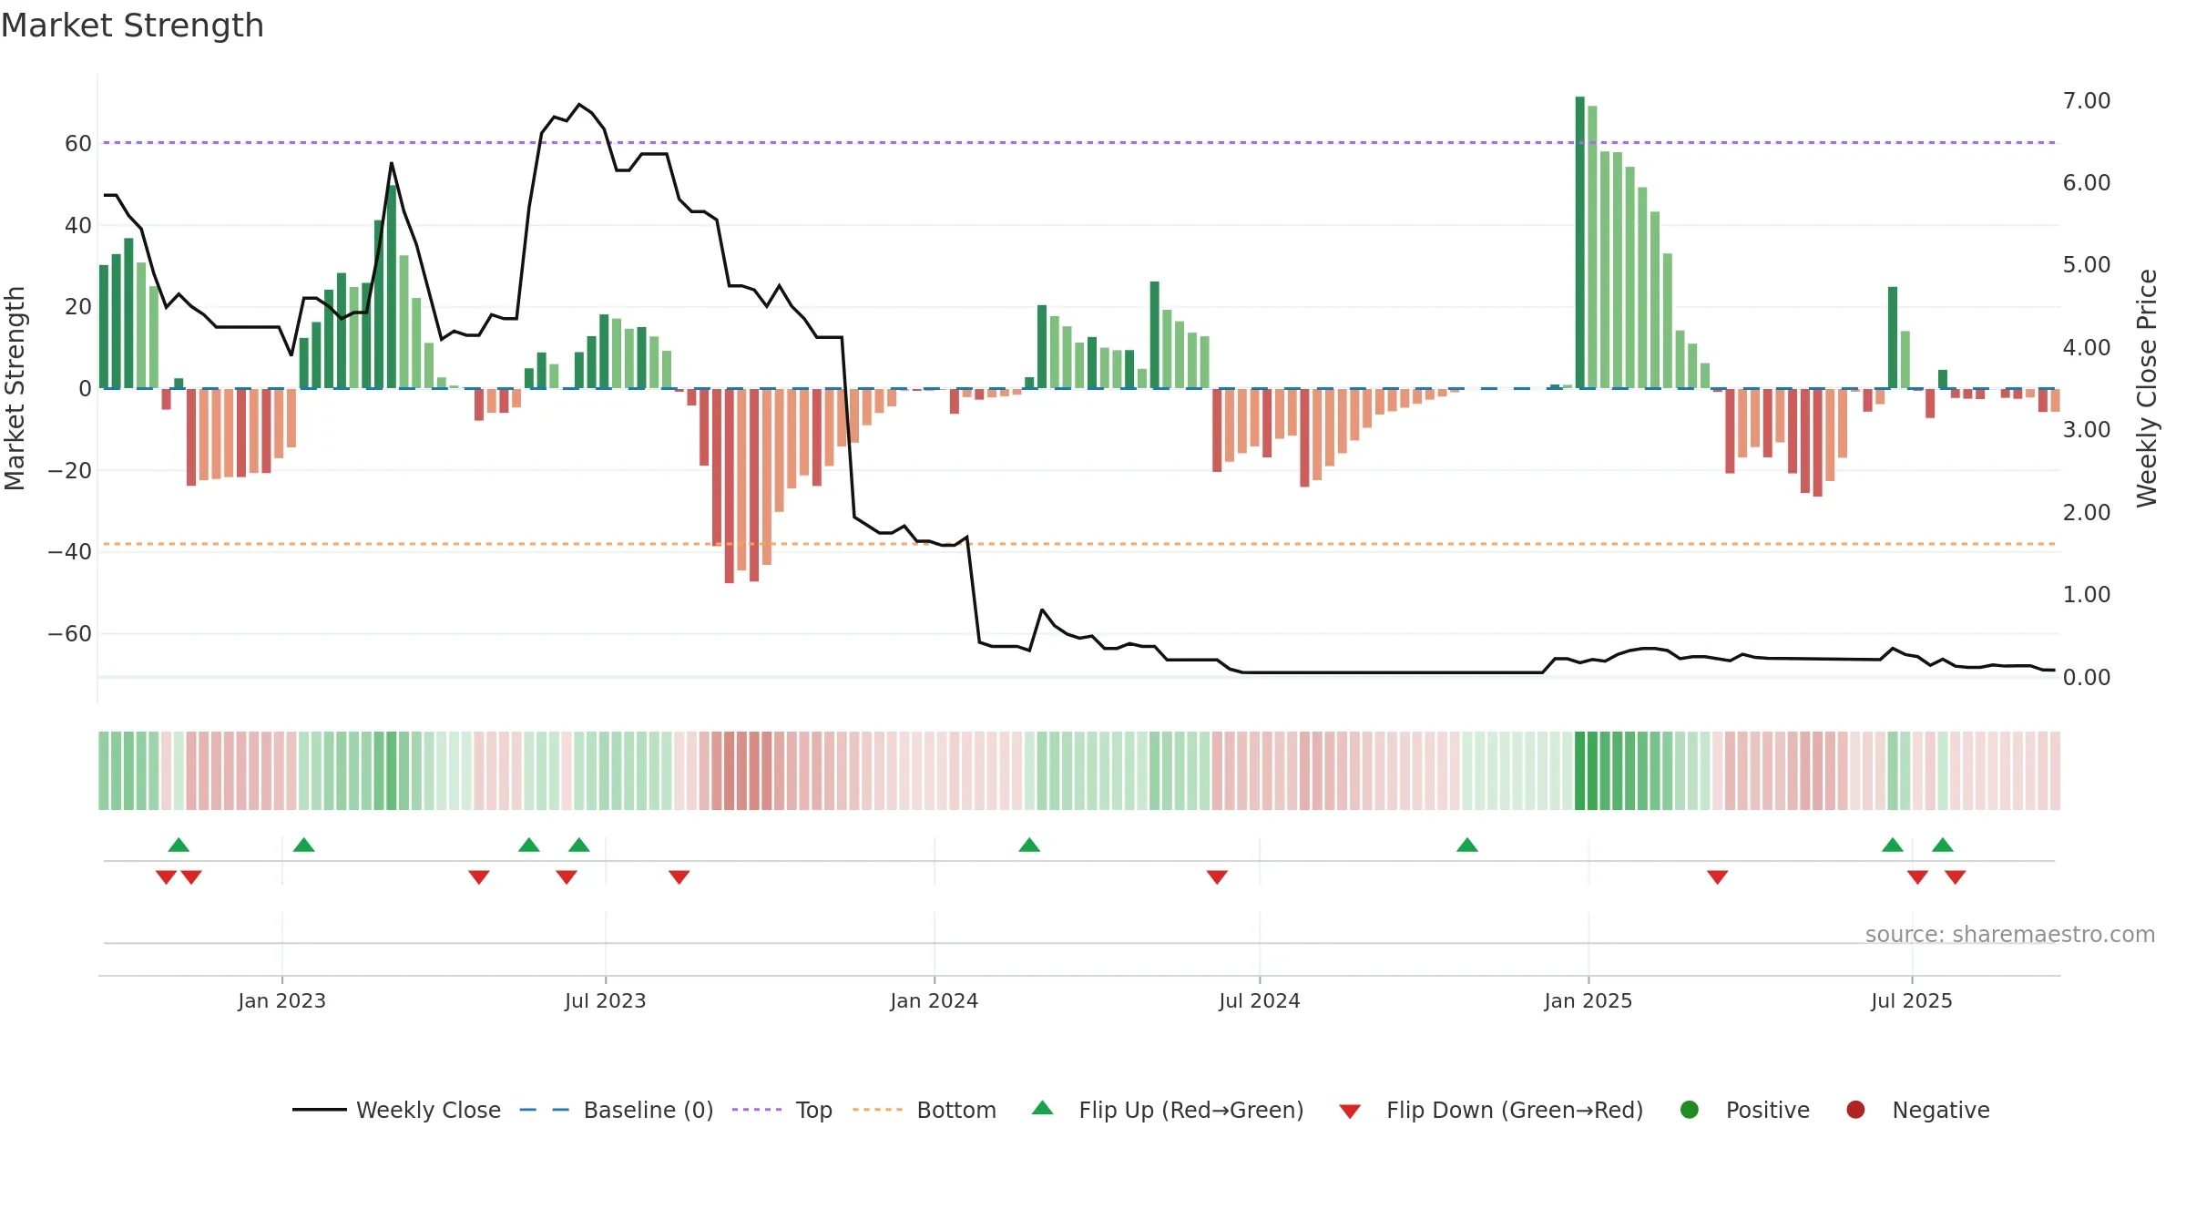
Task: Click the tallest green bar at Jan 2025
Action: [1580, 242]
